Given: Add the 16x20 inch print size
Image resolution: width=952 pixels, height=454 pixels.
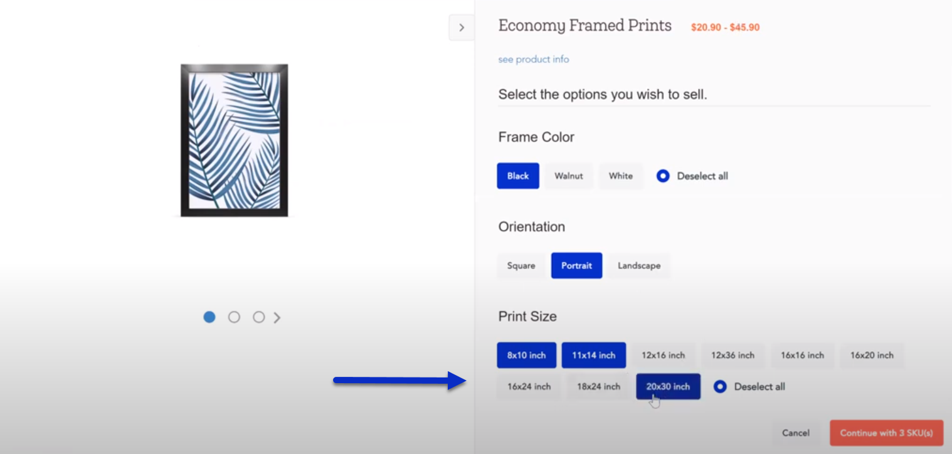Looking at the screenshot, I should [x=872, y=356].
